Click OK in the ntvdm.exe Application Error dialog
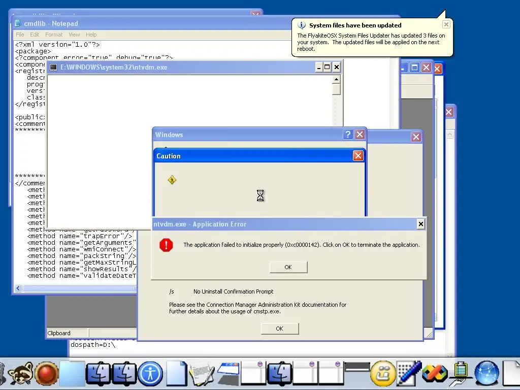 [x=288, y=267]
